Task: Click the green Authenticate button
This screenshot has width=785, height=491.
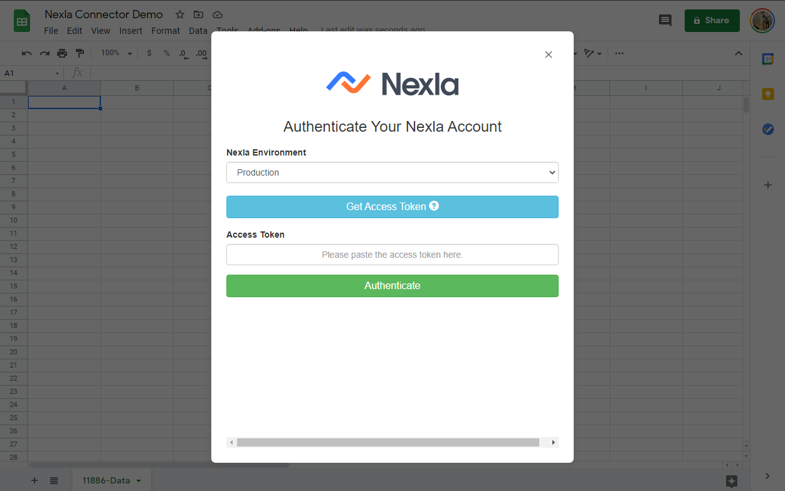Action: click(x=392, y=285)
